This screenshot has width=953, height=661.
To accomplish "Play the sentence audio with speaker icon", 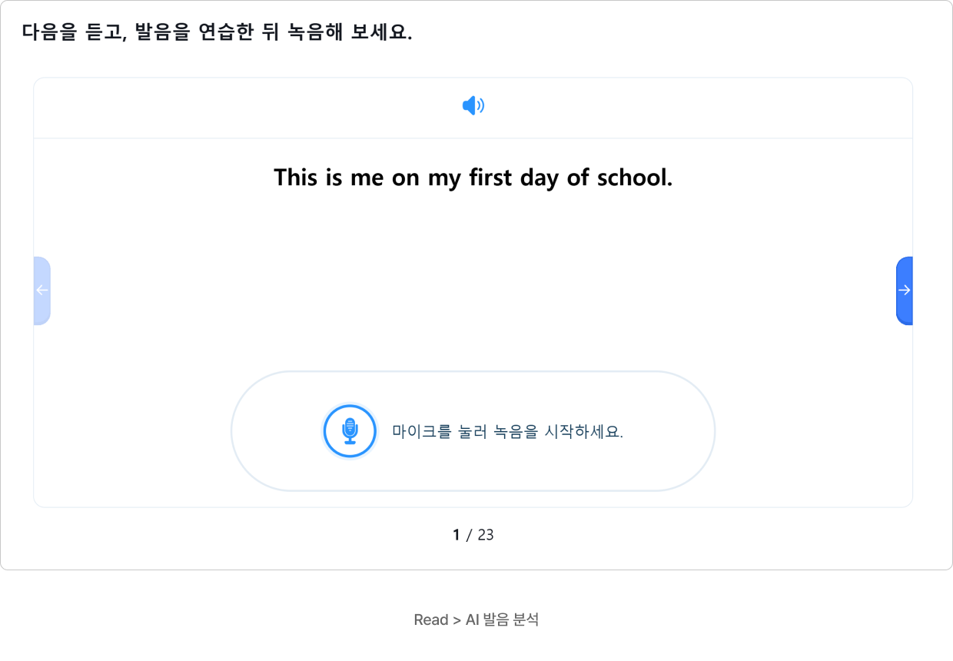I will (x=473, y=106).
